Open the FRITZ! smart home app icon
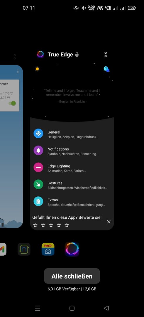Viewport: 144px width, 317px height. pos(48,249)
